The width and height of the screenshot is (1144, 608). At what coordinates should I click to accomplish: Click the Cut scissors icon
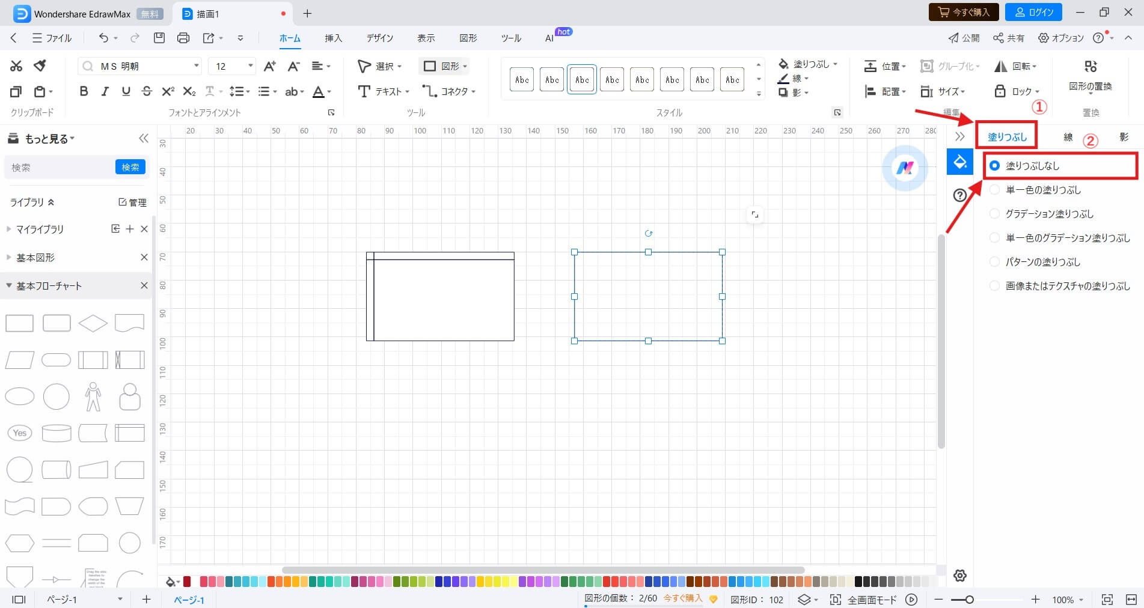16,66
